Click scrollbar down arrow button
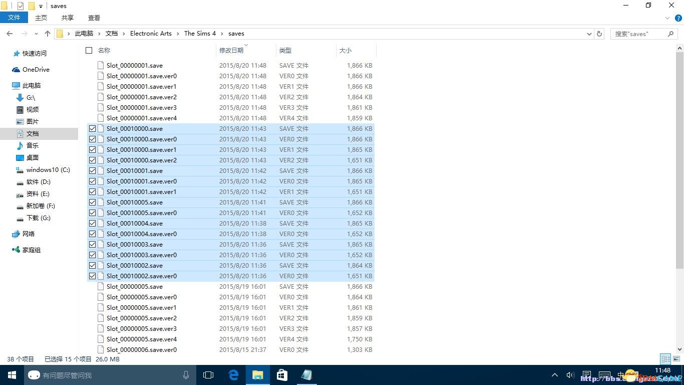The width and height of the screenshot is (684, 385). point(679,349)
